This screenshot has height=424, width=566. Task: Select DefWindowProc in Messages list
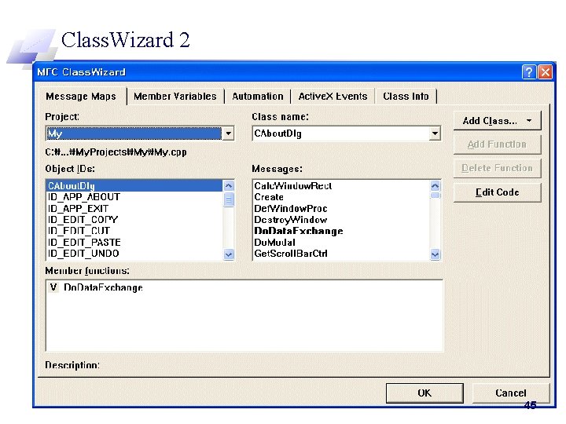[x=341, y=208]
